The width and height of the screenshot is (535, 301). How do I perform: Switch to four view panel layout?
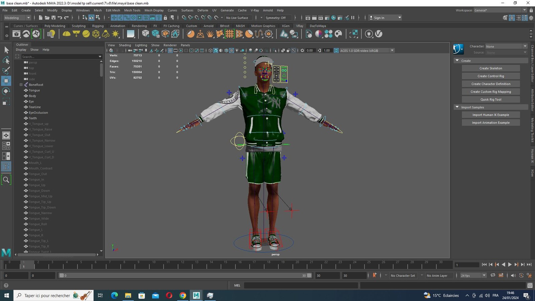(6, 146)
